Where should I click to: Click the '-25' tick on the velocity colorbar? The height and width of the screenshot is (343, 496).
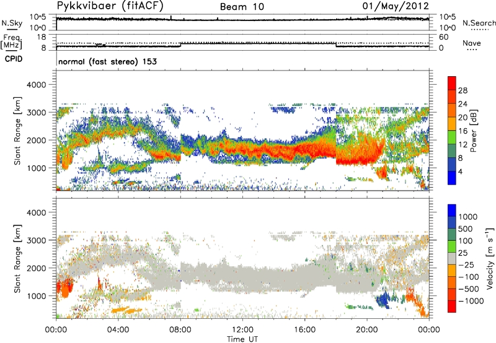[x=466, y=264]
